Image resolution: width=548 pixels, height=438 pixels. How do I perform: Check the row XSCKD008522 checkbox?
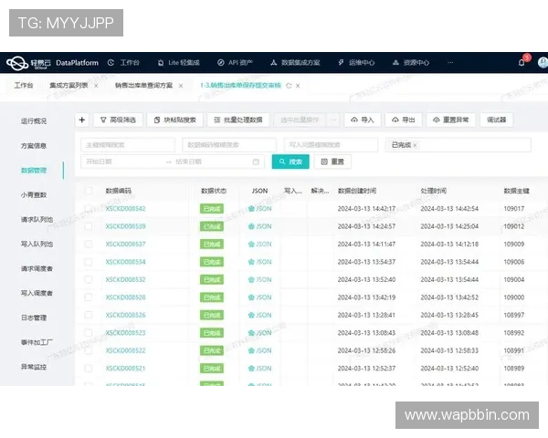coord(89,350)
